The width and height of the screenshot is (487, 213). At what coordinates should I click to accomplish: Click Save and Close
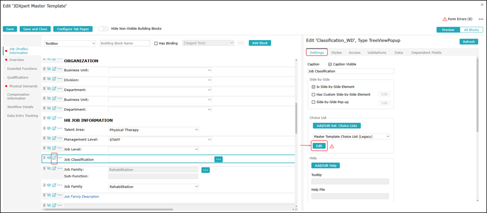[35, 29]
